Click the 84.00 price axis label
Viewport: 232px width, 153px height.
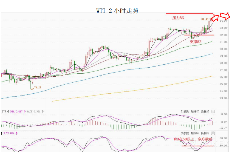(x=223, y=21)
